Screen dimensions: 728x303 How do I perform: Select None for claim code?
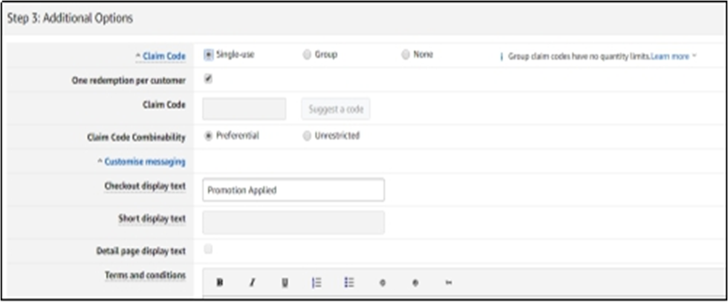405,54
